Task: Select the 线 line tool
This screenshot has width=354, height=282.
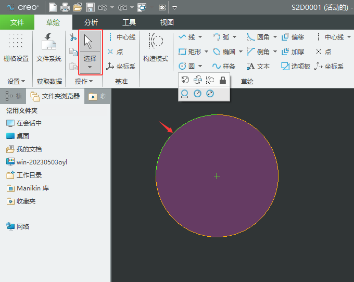Action: 186,37
